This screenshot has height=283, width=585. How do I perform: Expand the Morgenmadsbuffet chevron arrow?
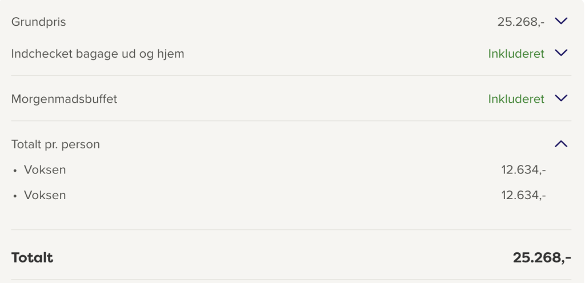point(561,98)
